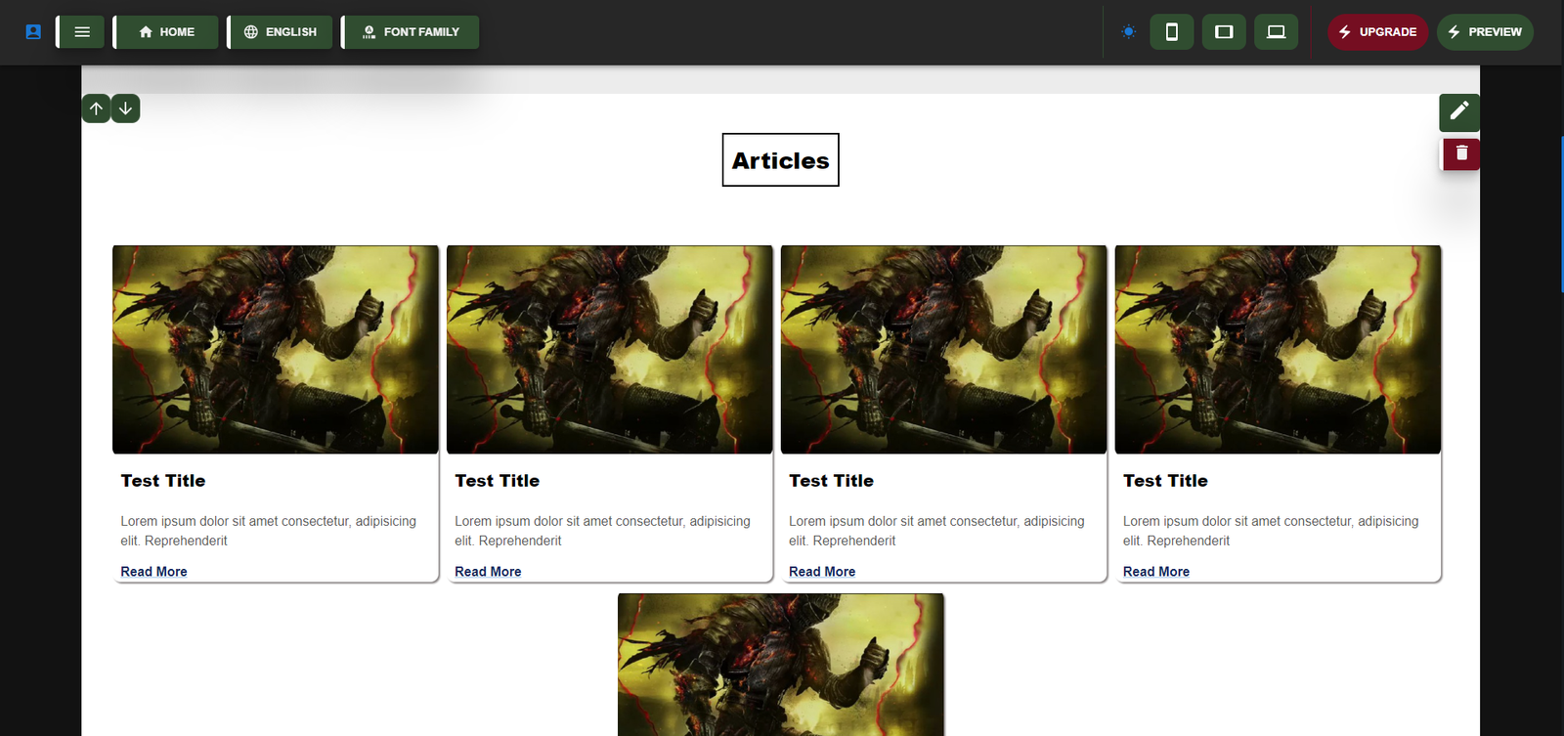1564x736 pixels.
Task: Click the UPGRADE button
Action: click(1377, 32)
